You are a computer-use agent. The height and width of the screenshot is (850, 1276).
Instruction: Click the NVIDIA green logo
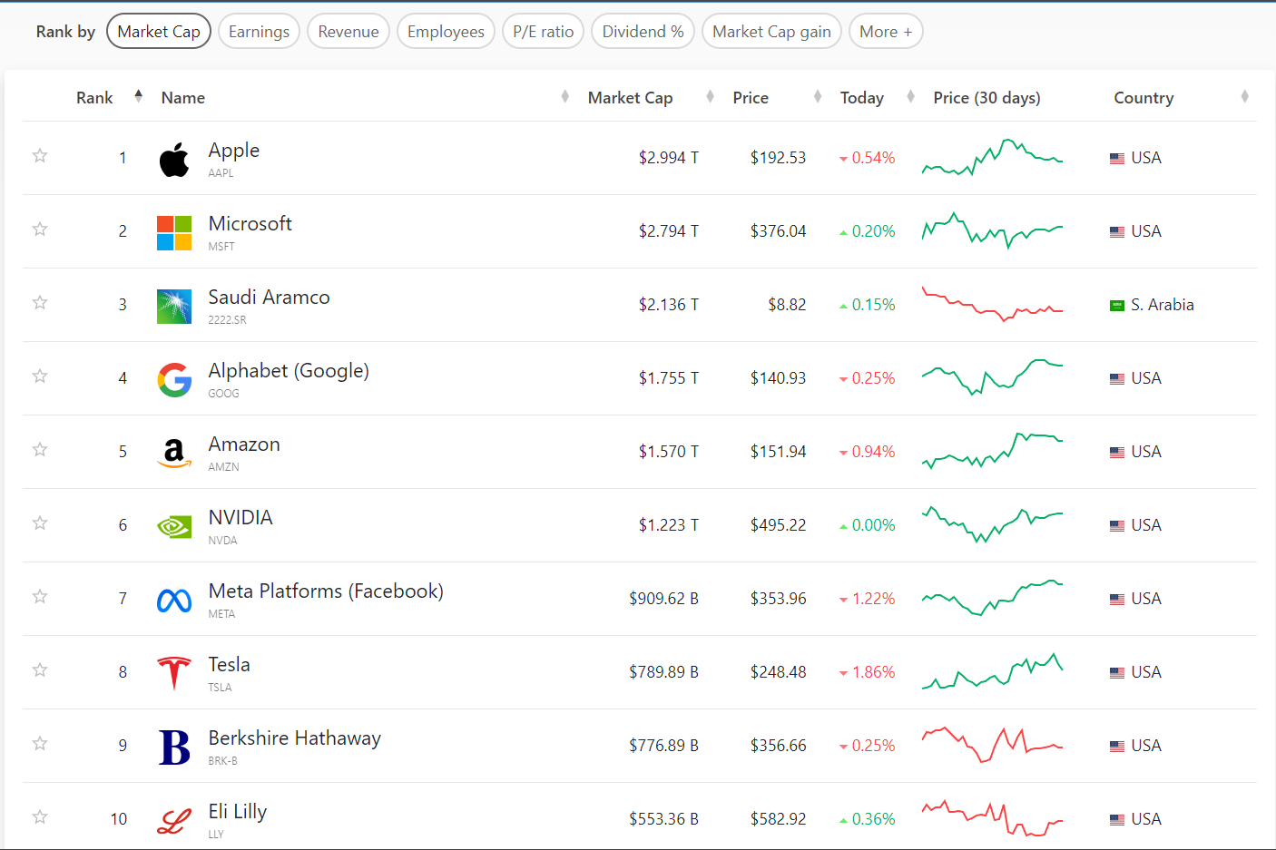coord(174,527)
